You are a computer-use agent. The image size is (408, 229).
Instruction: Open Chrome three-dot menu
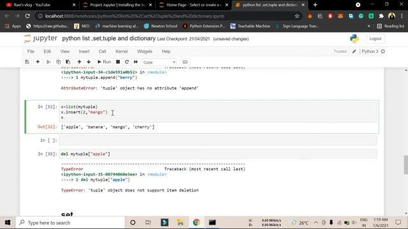point(402,16)
